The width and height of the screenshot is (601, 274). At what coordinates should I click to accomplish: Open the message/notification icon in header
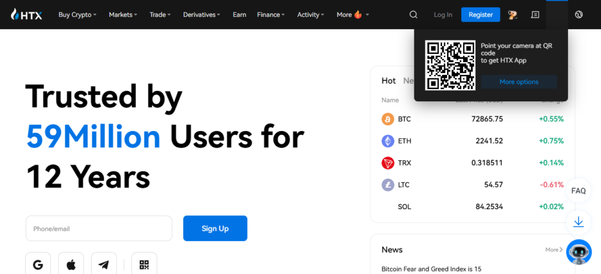[x=535, y=15]
